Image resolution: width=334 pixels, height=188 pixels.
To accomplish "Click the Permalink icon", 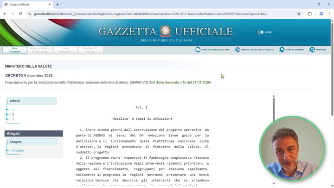I will [x=312, y=50].
